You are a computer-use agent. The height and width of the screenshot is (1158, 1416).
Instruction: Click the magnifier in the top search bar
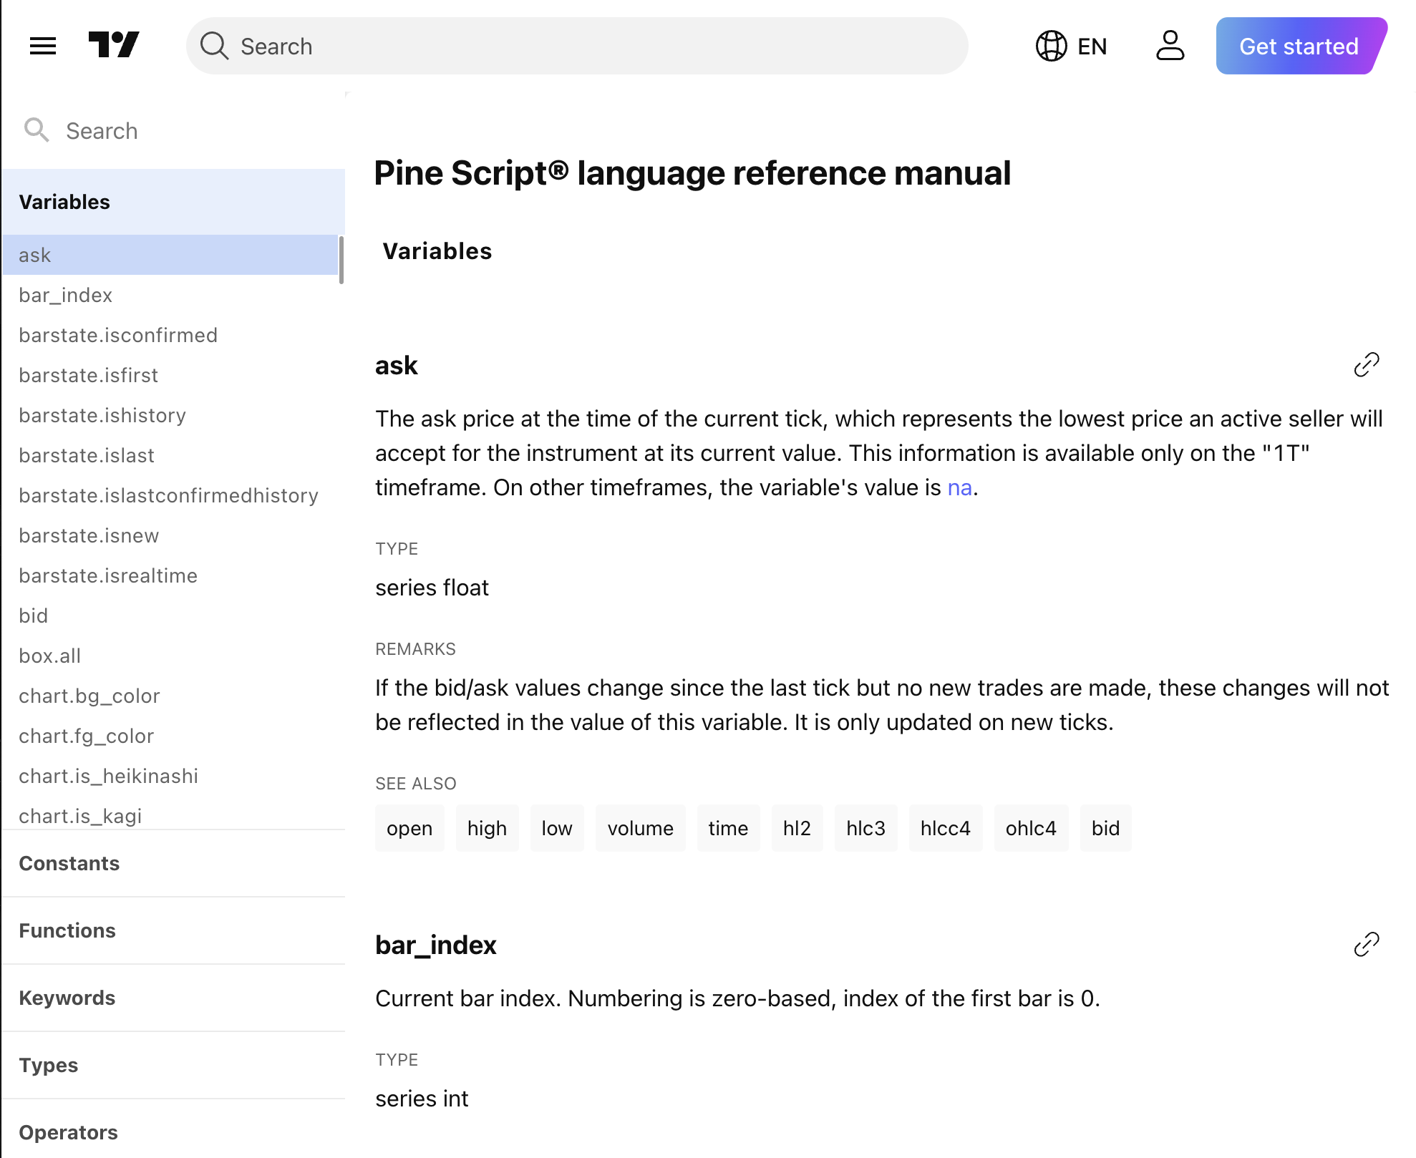[213, 46]
